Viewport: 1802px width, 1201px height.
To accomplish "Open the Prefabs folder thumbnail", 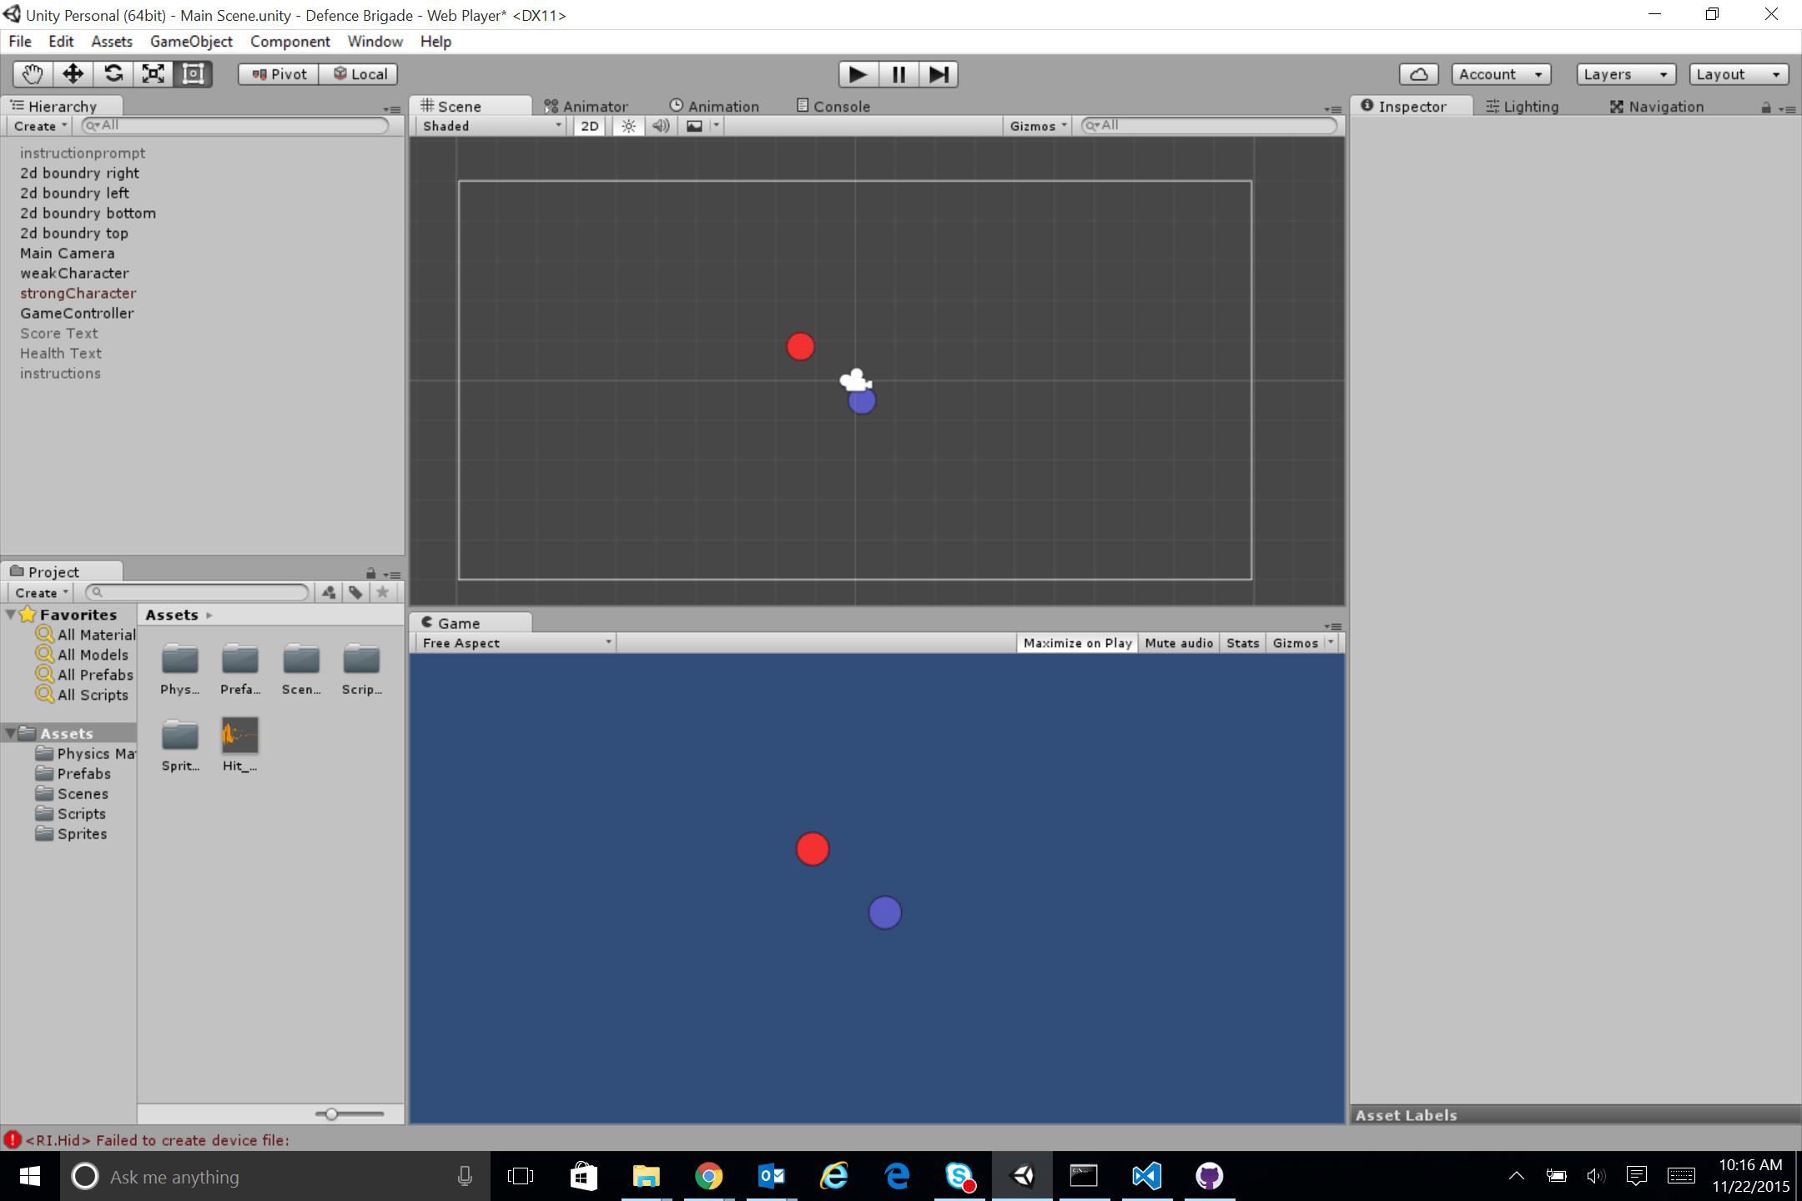I will point(240,669).
